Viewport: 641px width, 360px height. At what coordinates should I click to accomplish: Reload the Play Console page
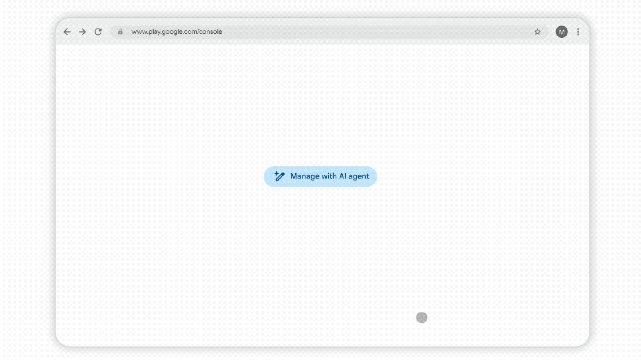point(98,32)
